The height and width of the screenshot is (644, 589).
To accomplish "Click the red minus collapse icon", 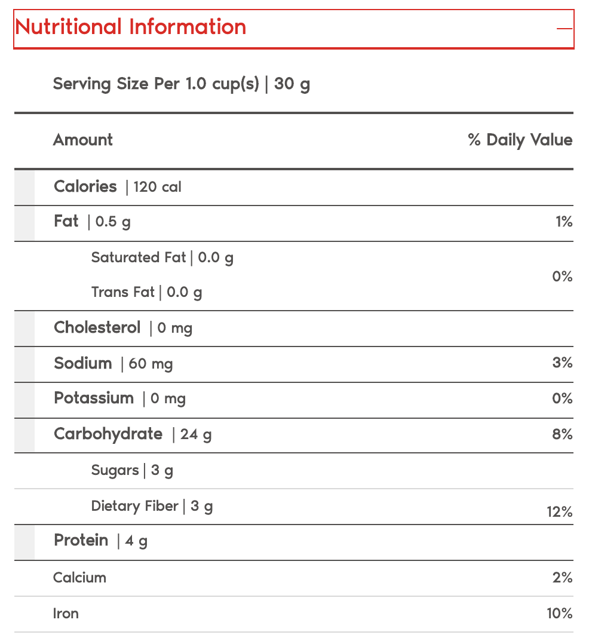I will click(564, 29).
